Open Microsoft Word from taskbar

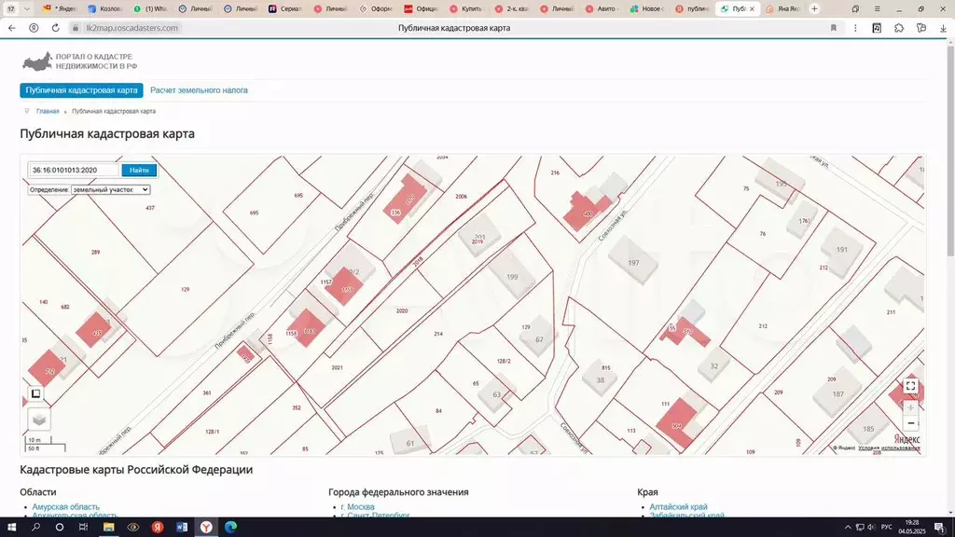(182, 528)
